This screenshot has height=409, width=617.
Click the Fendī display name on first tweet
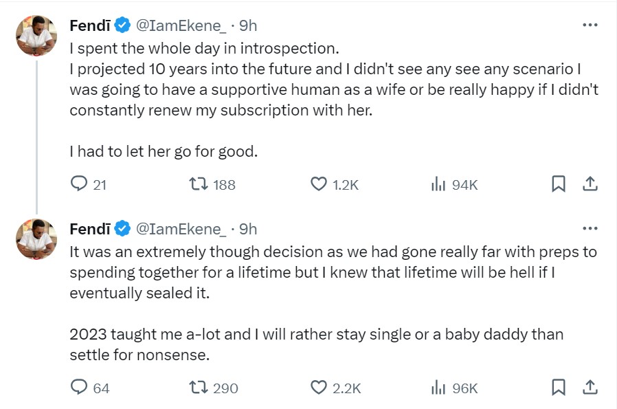point(89,25)
